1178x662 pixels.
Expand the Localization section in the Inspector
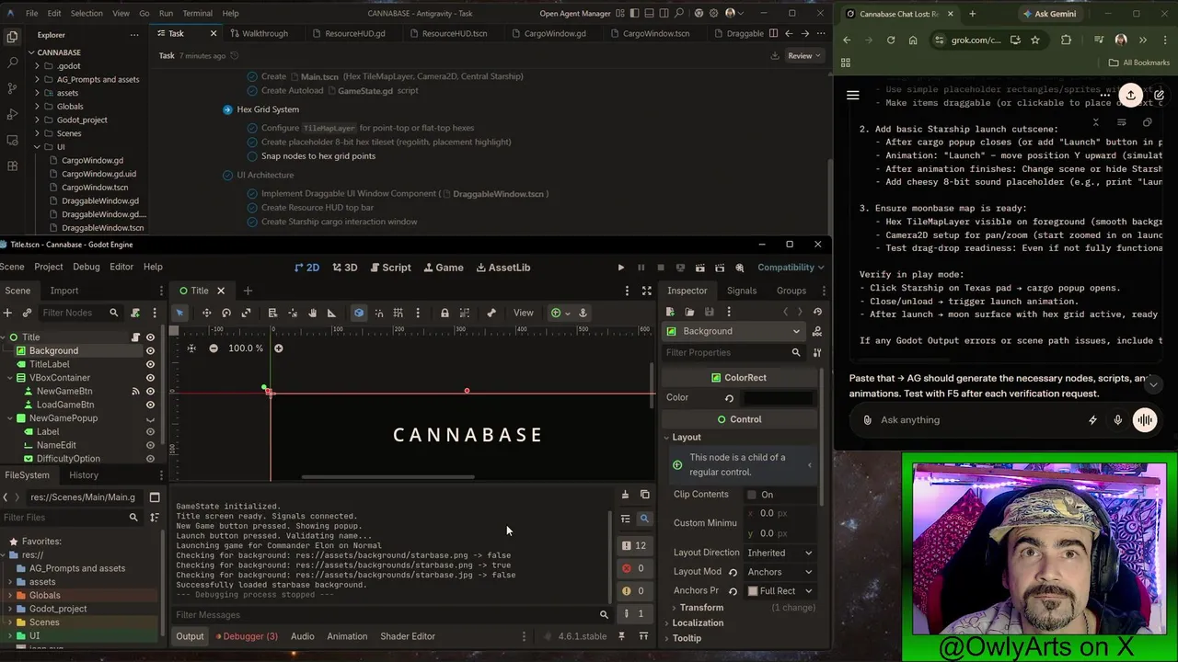point(698,622)
